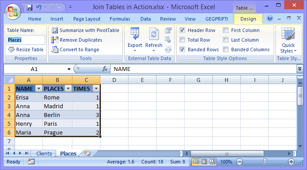Screen dimensions: 307x170
Task: Insert a new worksheet tab
Action: (87, 153)
